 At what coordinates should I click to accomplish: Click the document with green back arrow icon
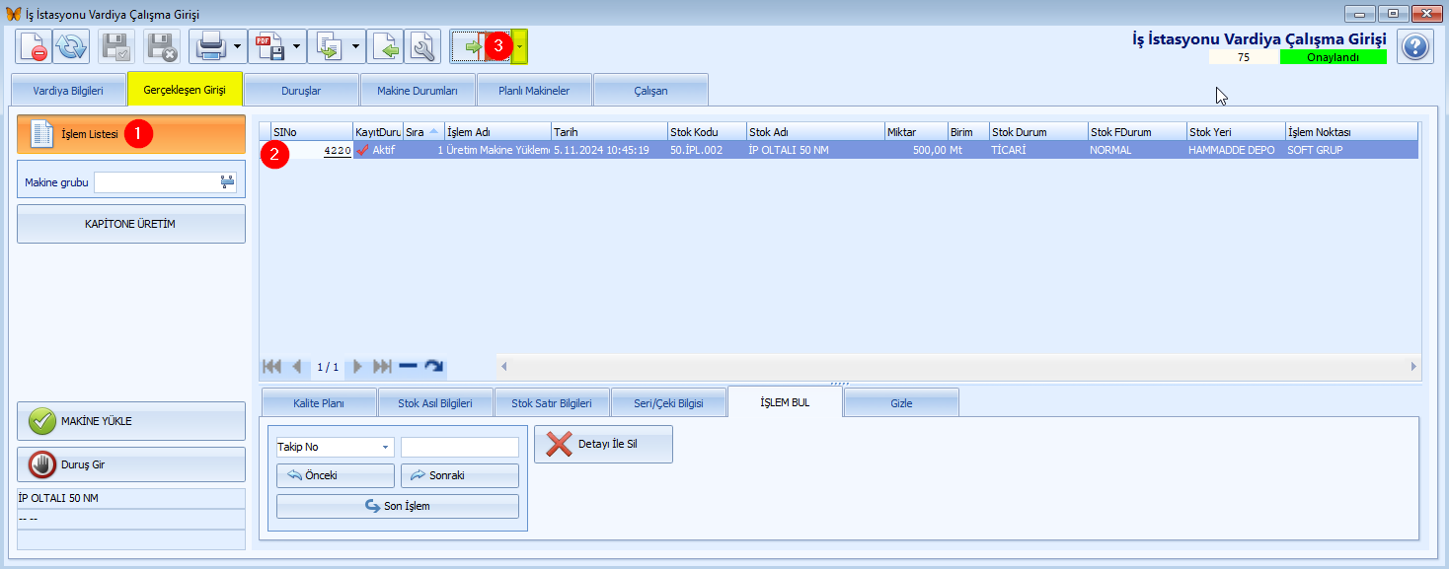386,46
